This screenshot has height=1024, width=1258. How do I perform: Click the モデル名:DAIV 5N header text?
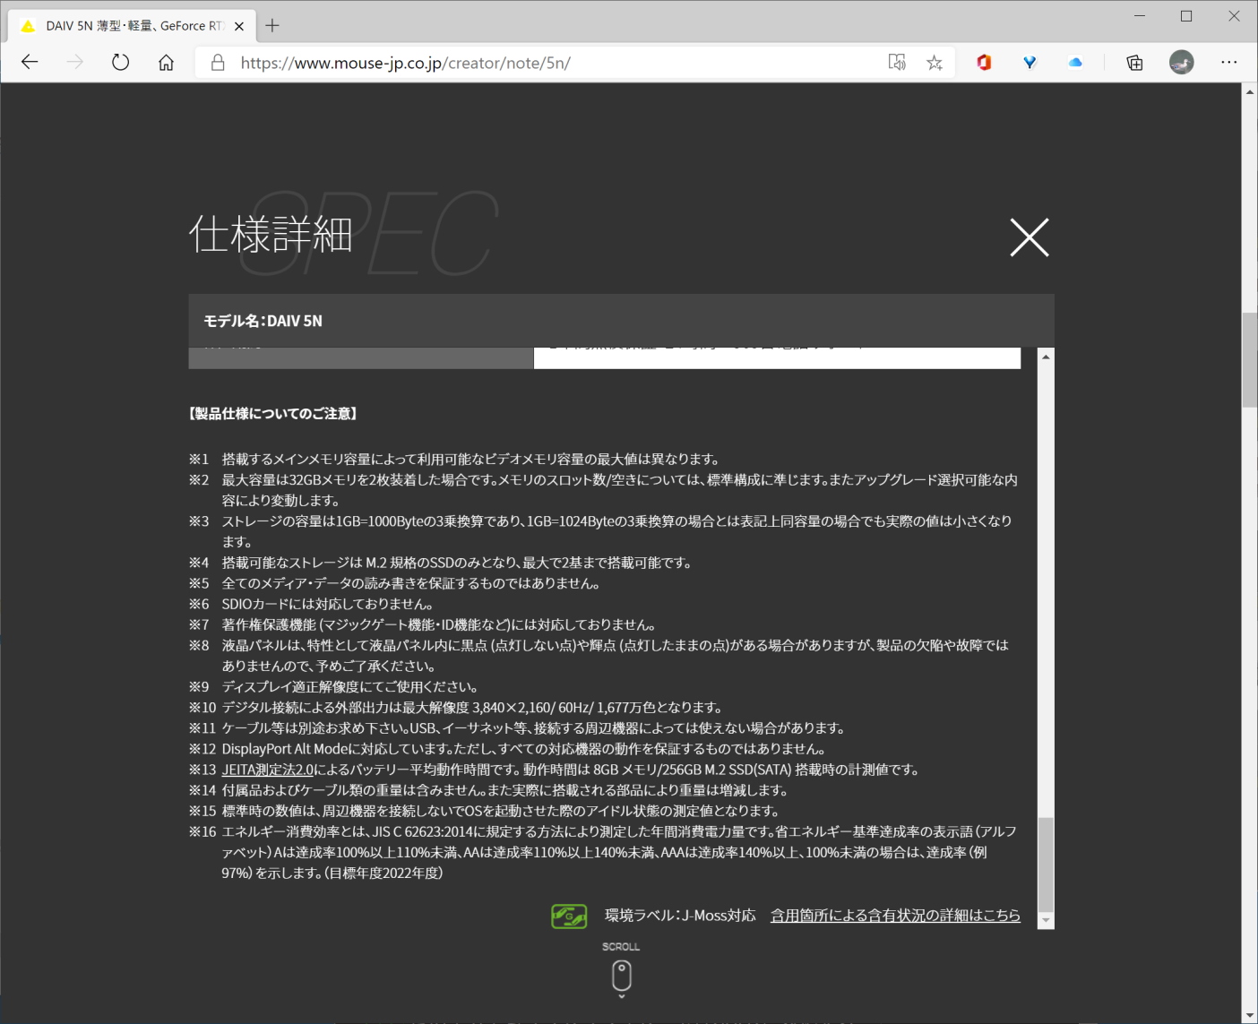(263, 321)
